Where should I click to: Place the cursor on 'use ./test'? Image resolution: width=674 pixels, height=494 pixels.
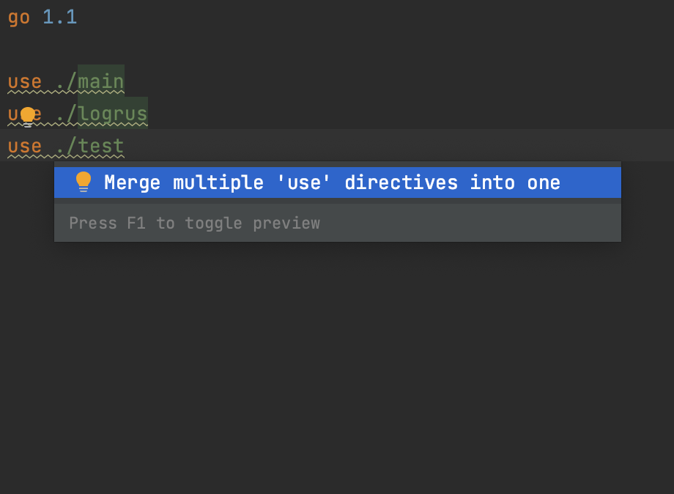(x=65, y=145)
